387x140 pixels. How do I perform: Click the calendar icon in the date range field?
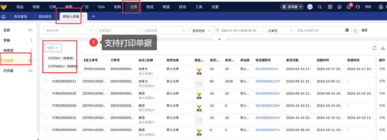pyautogui.click(x=217, y=30)
